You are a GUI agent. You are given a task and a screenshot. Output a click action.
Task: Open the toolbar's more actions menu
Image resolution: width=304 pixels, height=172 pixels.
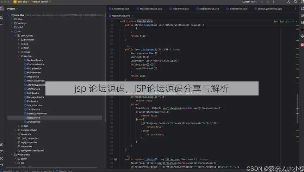[274, 2]
